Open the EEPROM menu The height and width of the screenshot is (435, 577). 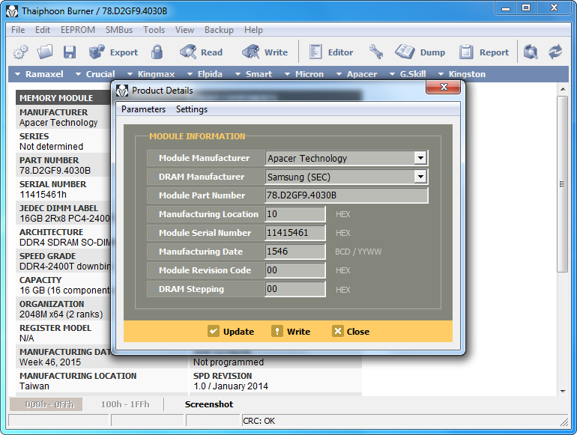coord(78,30)
